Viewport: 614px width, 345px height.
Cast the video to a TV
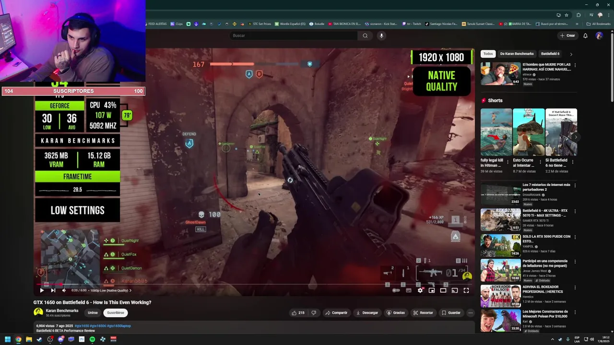455,290
